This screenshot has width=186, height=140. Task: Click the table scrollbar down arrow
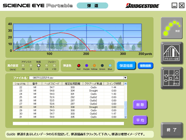tap(125, 117)
